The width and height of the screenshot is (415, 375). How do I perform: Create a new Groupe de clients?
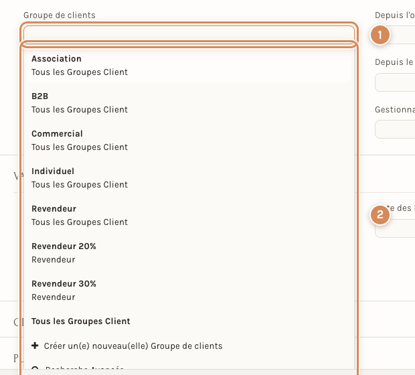[x=189, y=346]
